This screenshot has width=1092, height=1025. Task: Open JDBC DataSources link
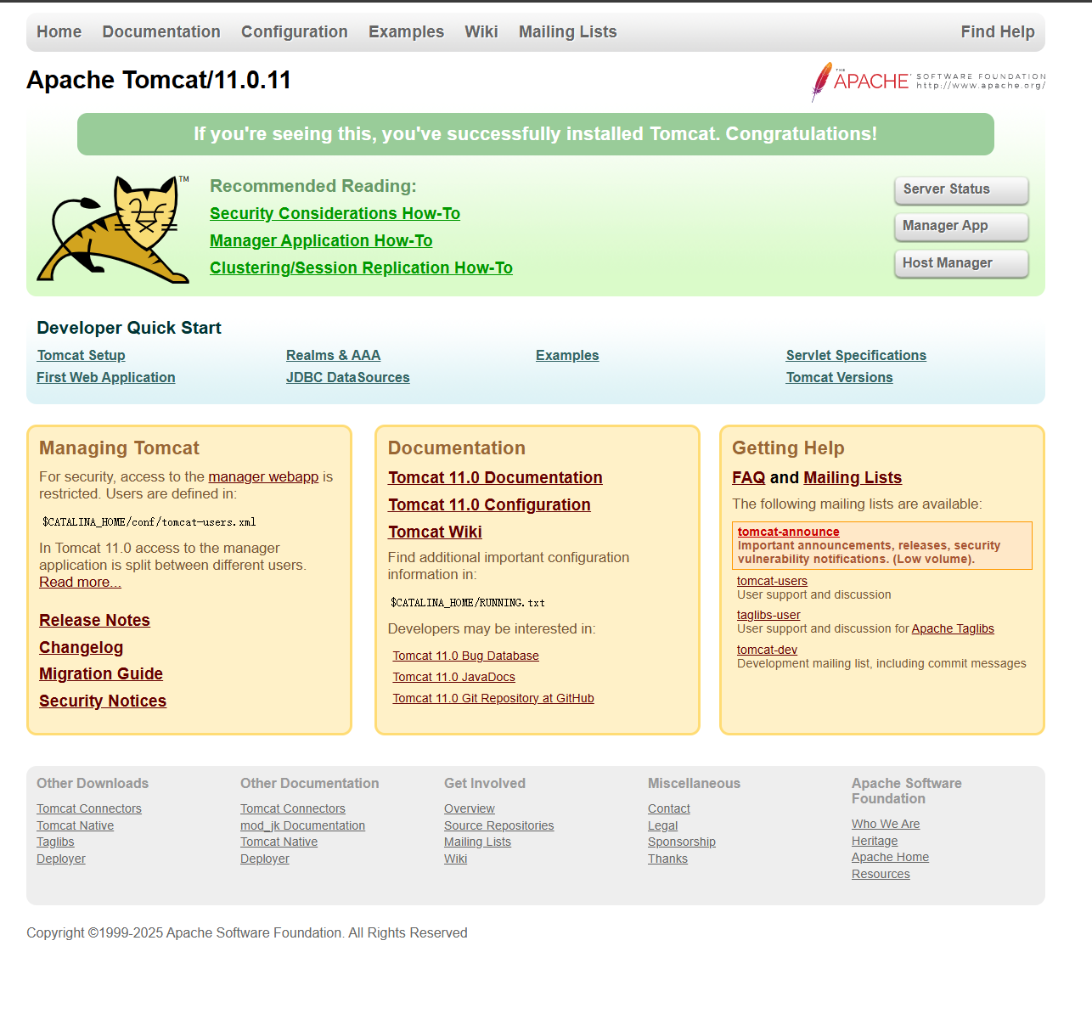pos(348,377)
